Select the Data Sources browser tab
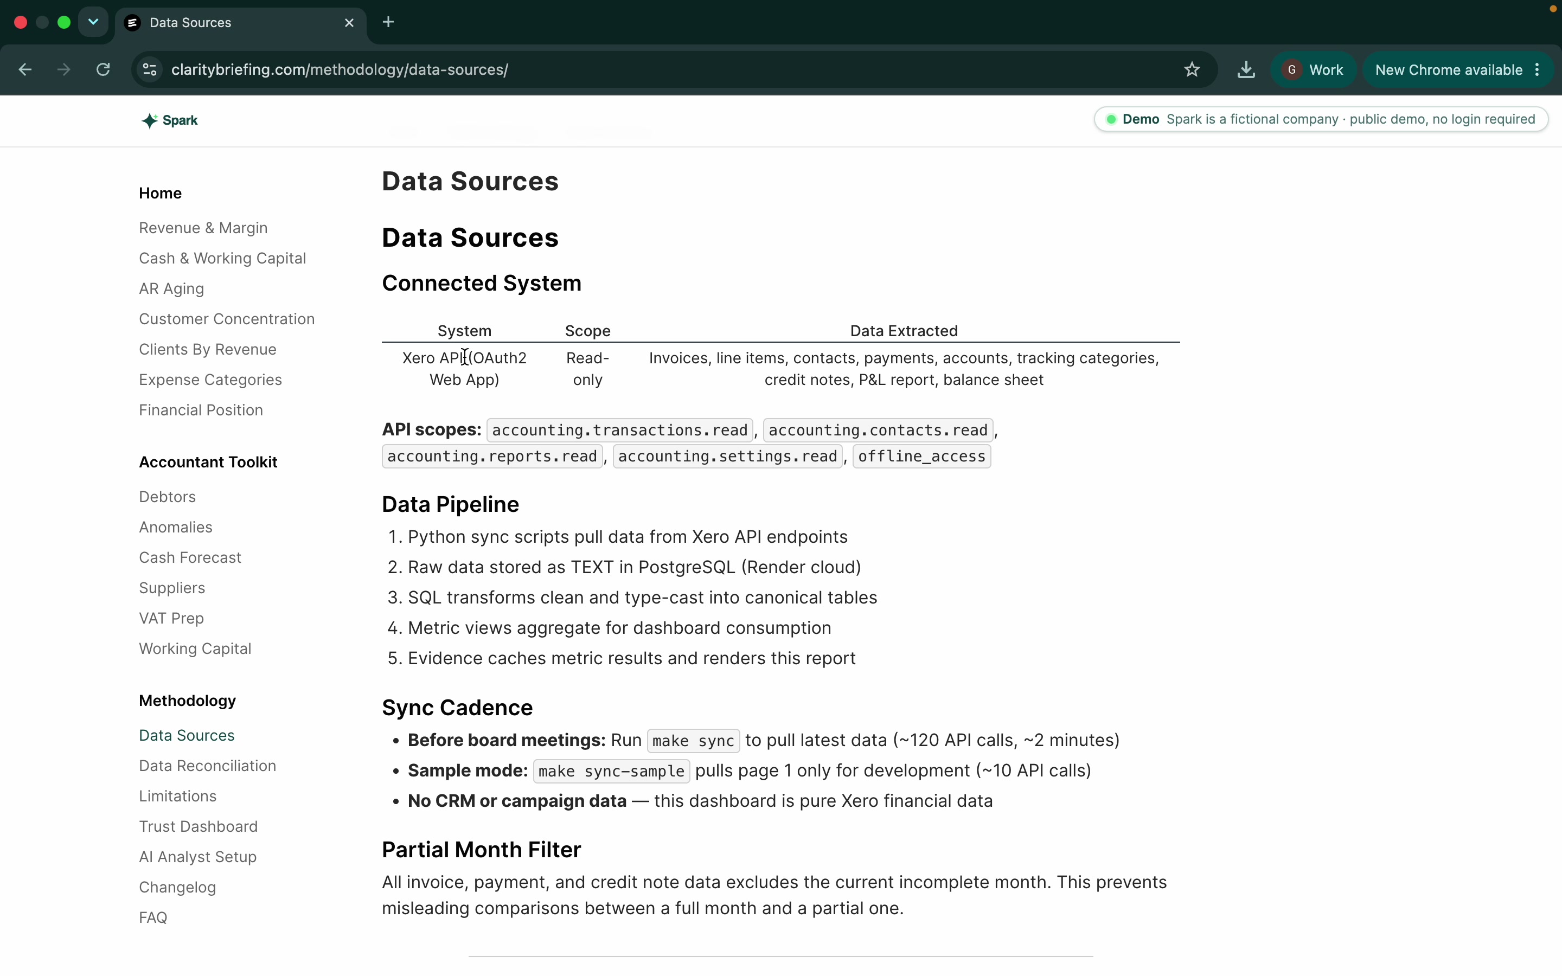 240,23
